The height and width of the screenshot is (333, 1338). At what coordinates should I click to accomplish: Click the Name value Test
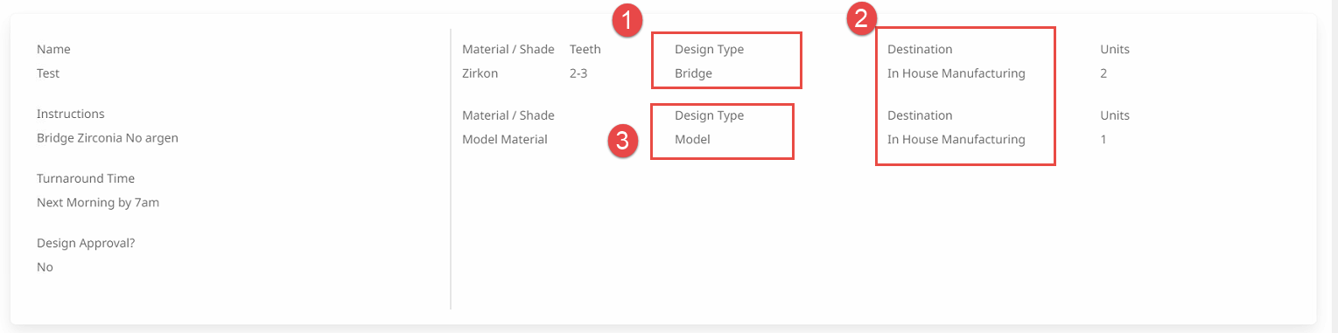(x=48, y=73)
